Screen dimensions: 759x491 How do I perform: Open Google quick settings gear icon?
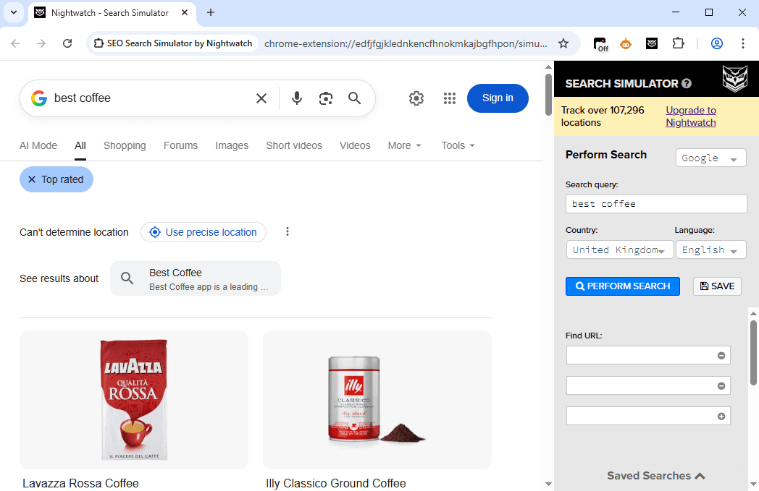pos(416,98)
